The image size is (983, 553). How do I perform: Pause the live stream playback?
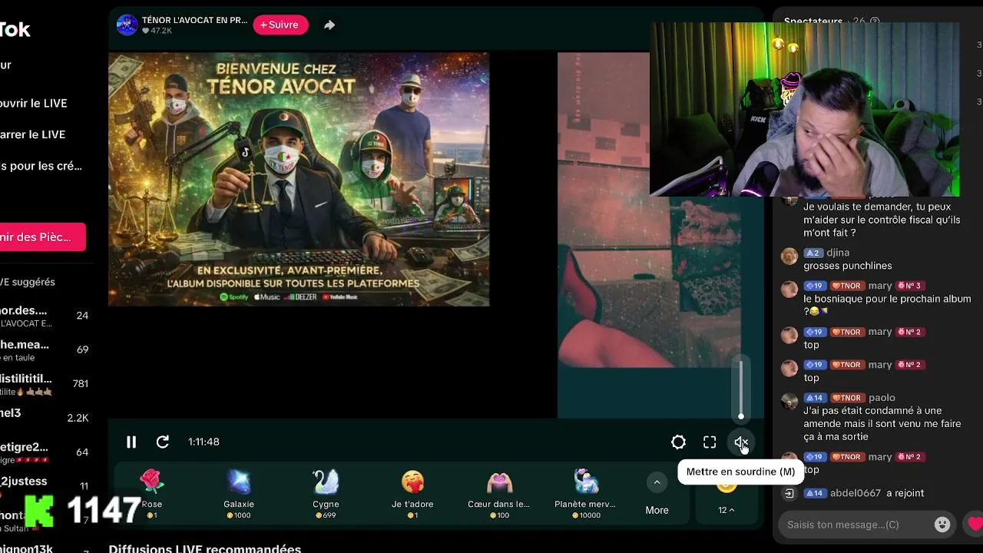pyautogui.click(x=131, y=442)
